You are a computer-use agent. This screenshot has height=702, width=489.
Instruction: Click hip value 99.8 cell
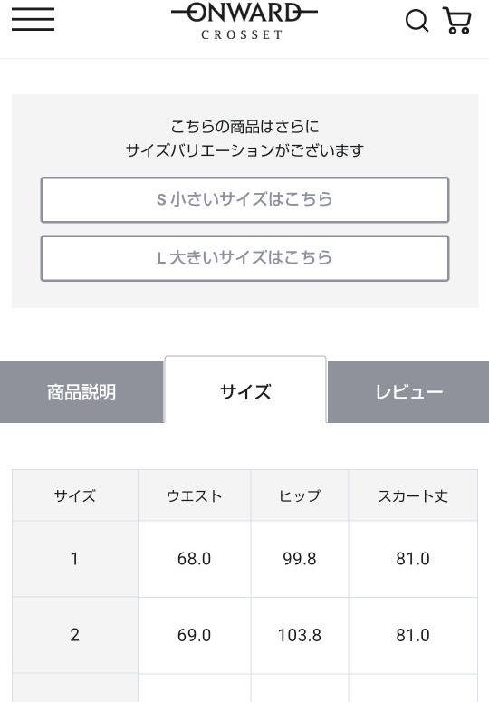pos(300,559)
